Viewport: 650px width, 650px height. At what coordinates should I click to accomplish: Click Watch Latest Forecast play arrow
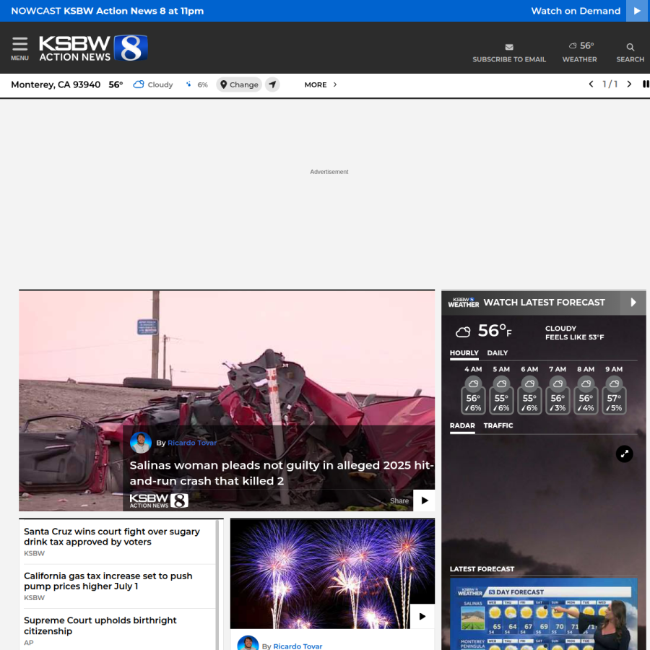point(633,302)
